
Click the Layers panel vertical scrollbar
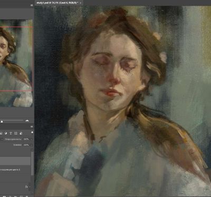click(32, 163)
